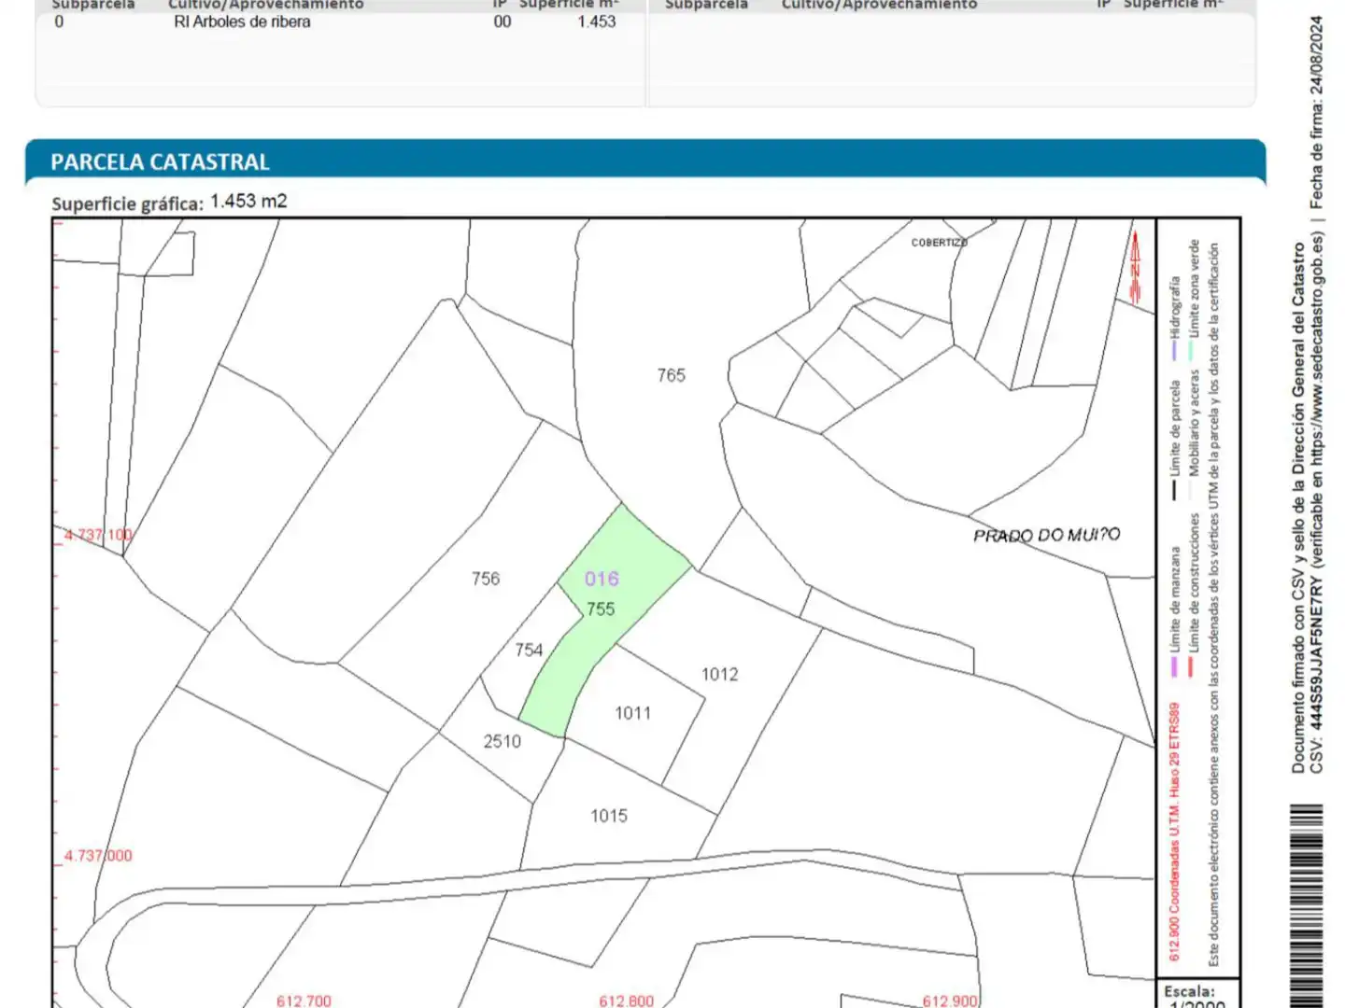Click the red north arrow symbol
This screenshot has height=1008, width=1345.
pos(1136,267)
